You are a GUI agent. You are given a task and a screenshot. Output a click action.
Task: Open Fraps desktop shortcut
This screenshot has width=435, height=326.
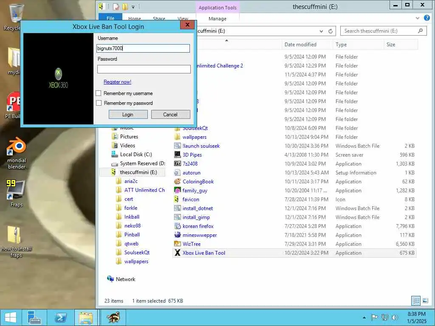click(16, 193)
